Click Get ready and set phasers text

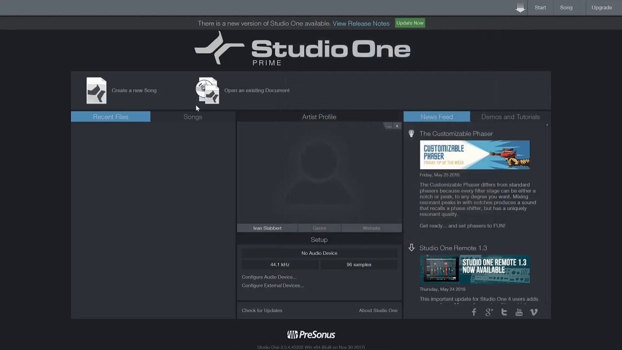[462, 226]
